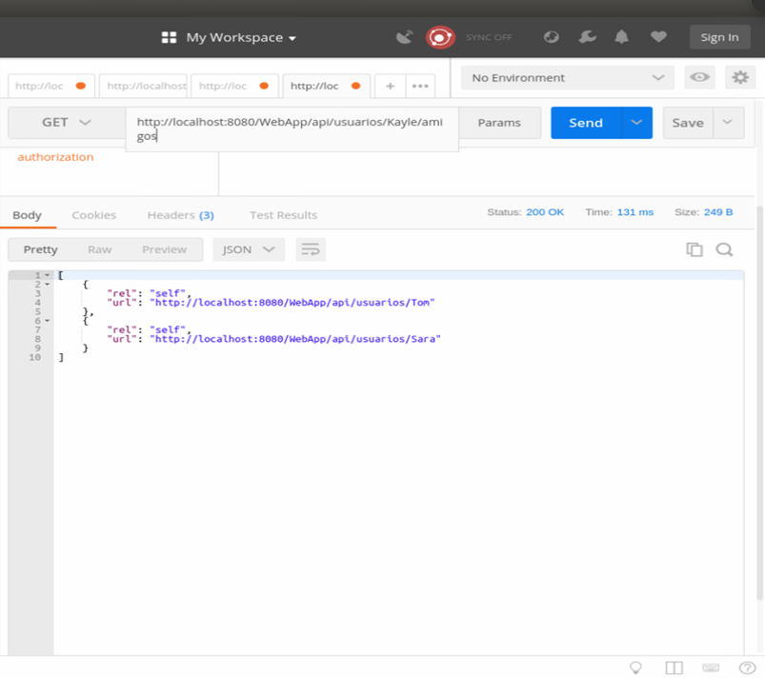Select the response Cookies tab
Image resolution: width=765 pixels, height=678 pixels.
(94, 215)
